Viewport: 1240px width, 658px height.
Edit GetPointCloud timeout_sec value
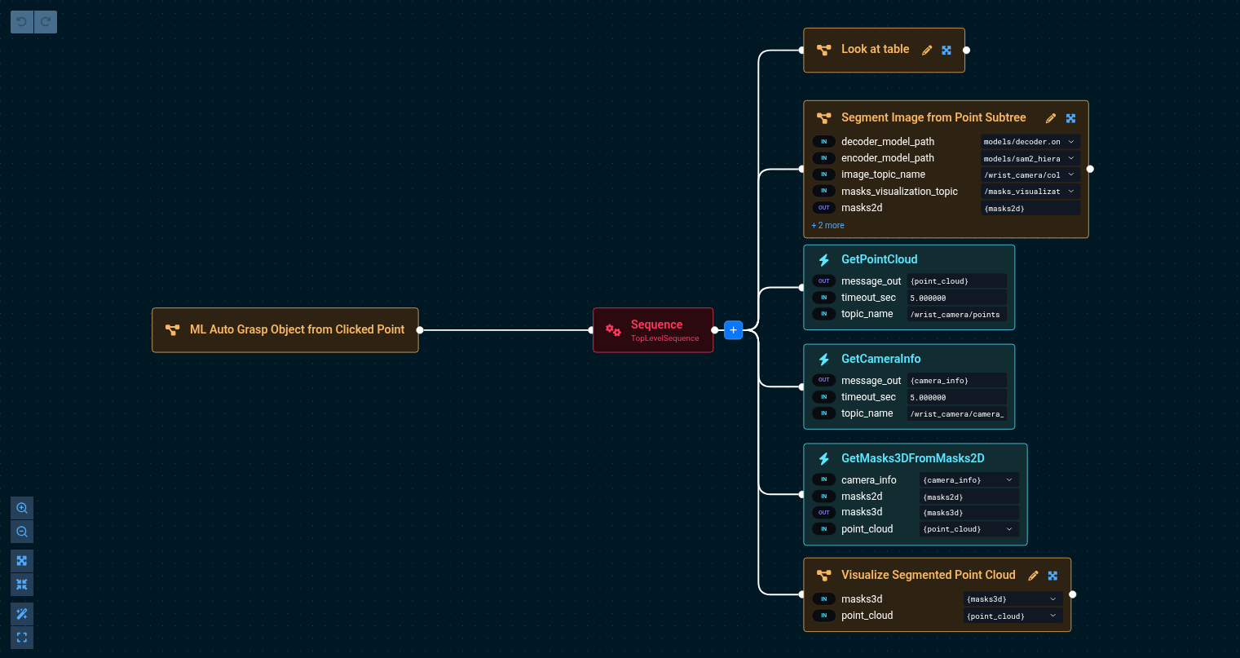coord(957,298)
